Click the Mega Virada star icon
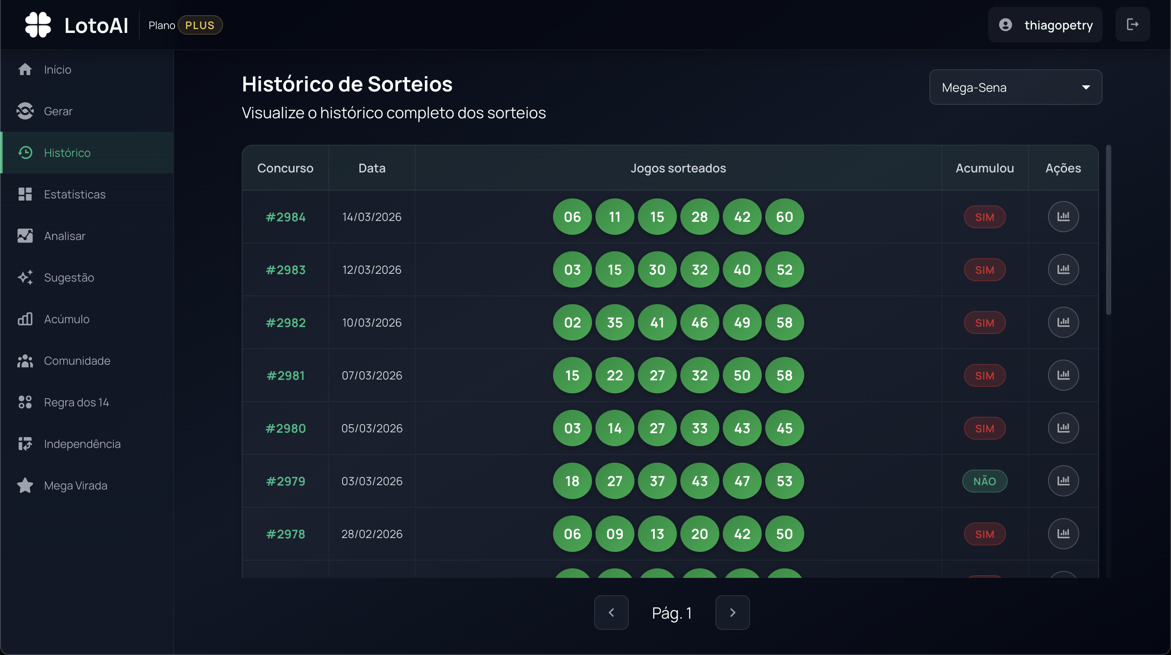This screenshot has height=655, width=1171. 25,485
